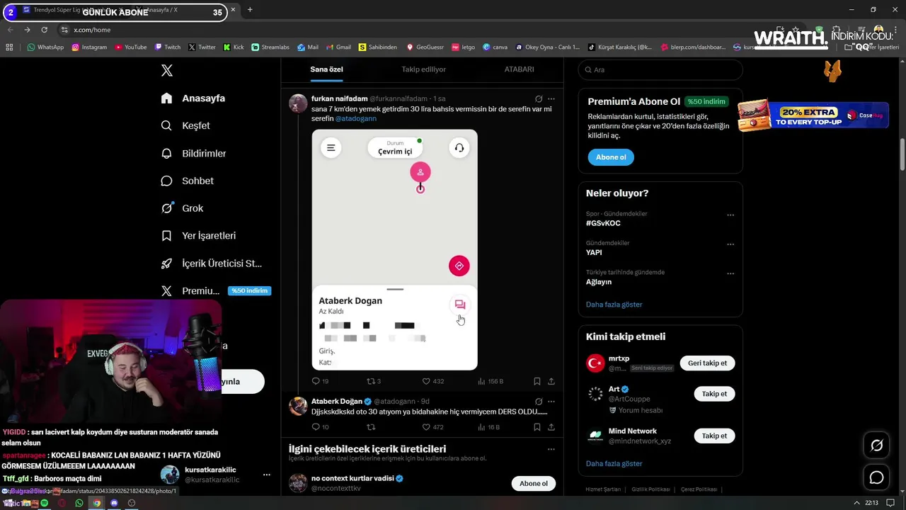Reply to furkan naifadam's post (19 replies)
This screenshot has width=906, height=510.
320,381
